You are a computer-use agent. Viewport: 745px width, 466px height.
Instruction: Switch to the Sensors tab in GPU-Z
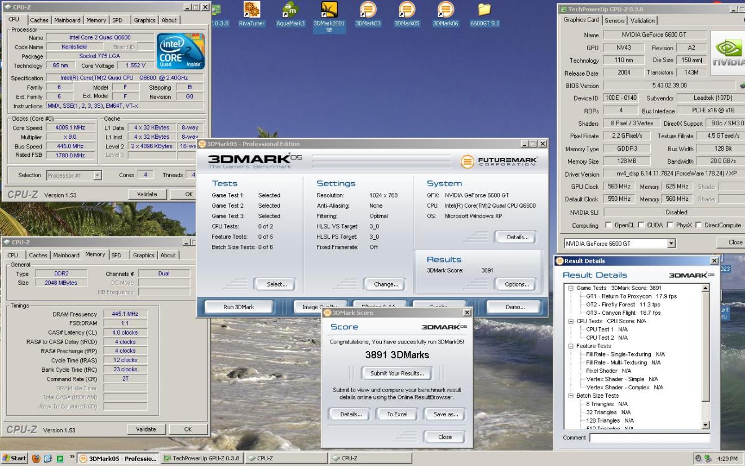click(615, 20)
